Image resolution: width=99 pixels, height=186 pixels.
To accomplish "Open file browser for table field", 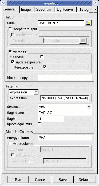I will coord(88,23).
